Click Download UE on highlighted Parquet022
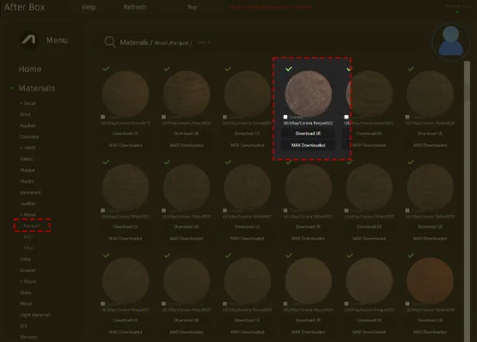 308,133
